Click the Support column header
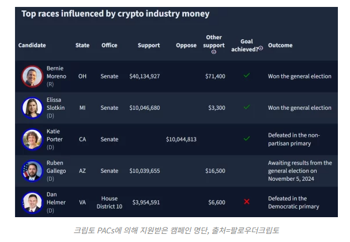This screenshot has height=242, width=350. coord(149,45)
